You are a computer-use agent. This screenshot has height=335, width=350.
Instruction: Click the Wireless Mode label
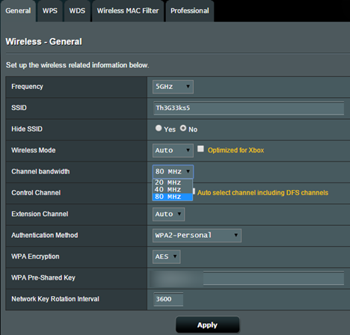pos(34,150)
